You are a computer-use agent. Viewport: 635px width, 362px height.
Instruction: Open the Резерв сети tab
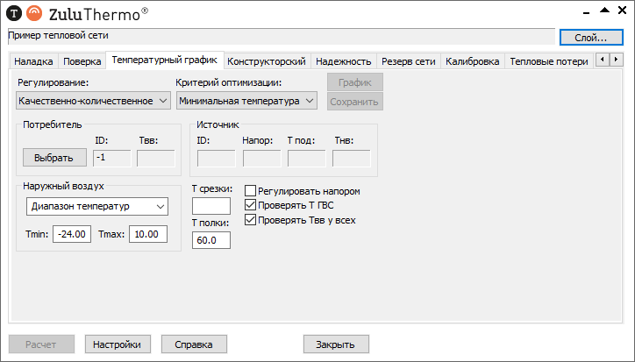click(408, 61)
